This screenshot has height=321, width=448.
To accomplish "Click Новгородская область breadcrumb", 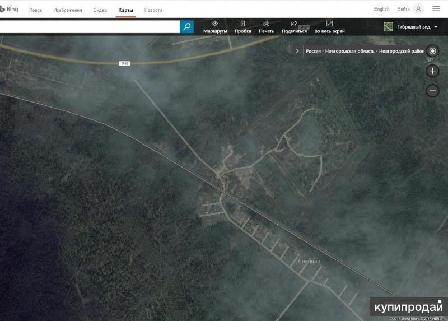I will click(x=349, y=51).
